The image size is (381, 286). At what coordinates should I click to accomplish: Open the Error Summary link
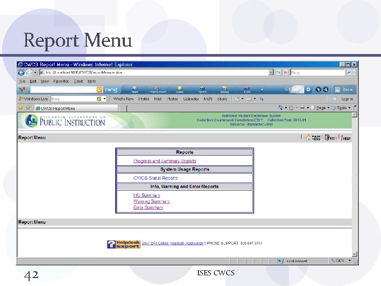(148, 208)
